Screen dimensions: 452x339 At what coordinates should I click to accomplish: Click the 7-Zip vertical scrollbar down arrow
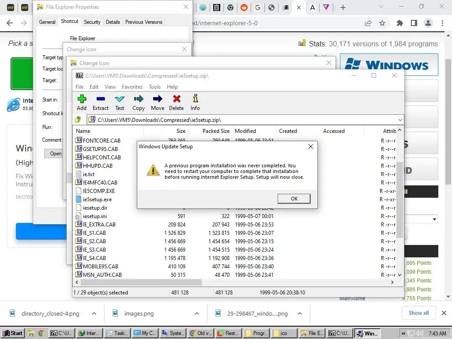(399, 275)
